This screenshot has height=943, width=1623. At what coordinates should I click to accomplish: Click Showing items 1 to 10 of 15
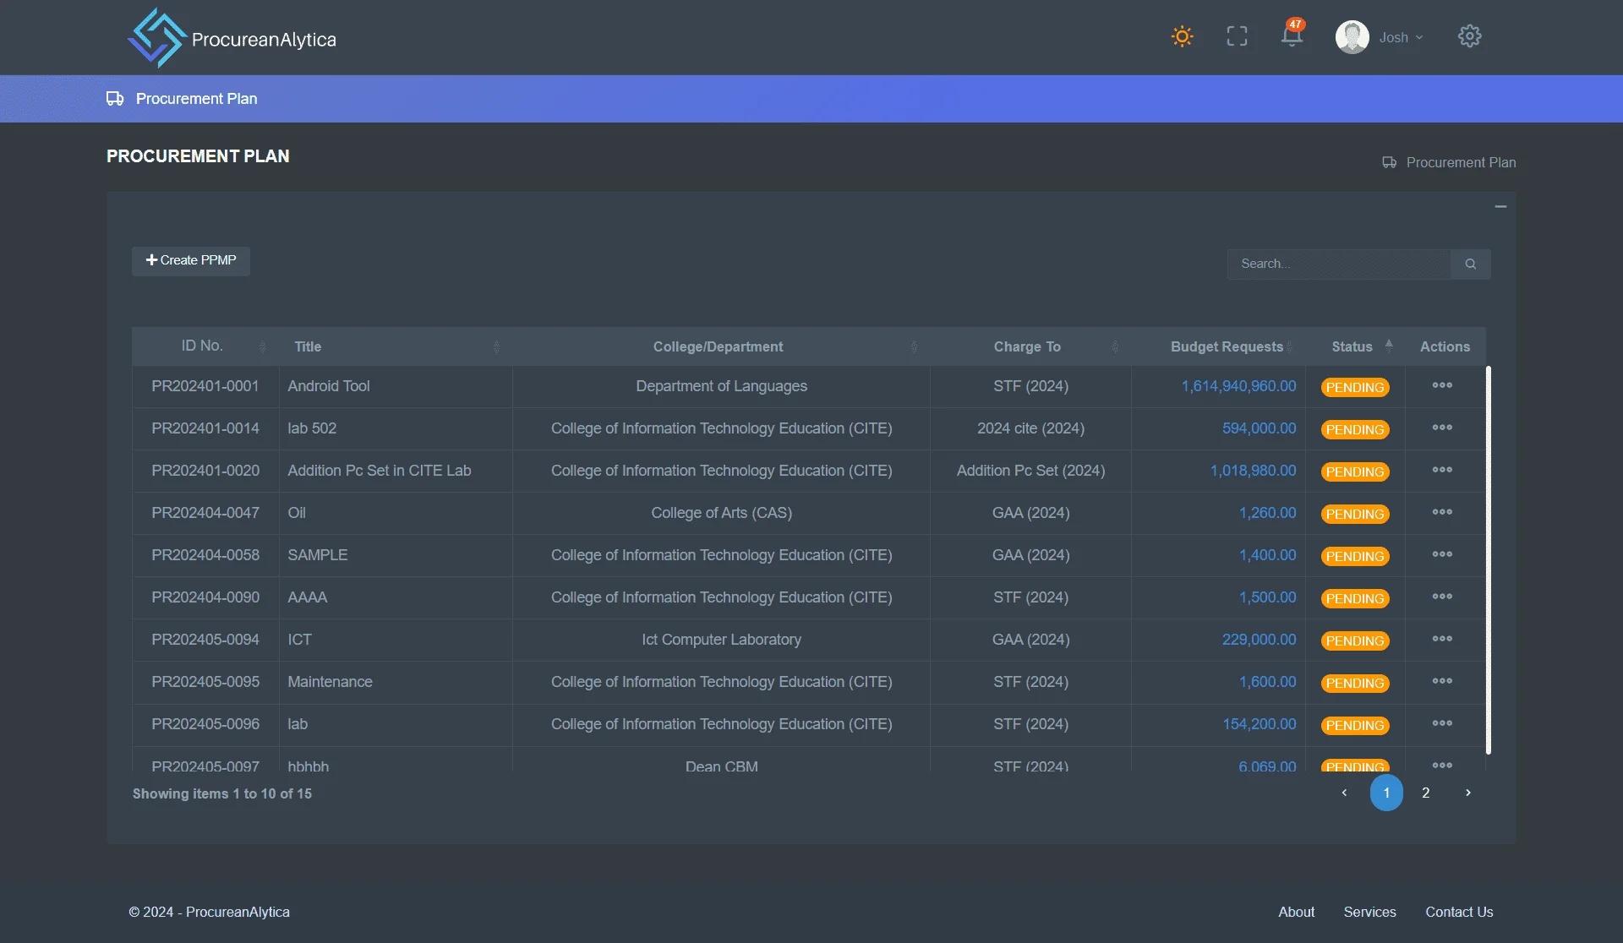(222, 793)
